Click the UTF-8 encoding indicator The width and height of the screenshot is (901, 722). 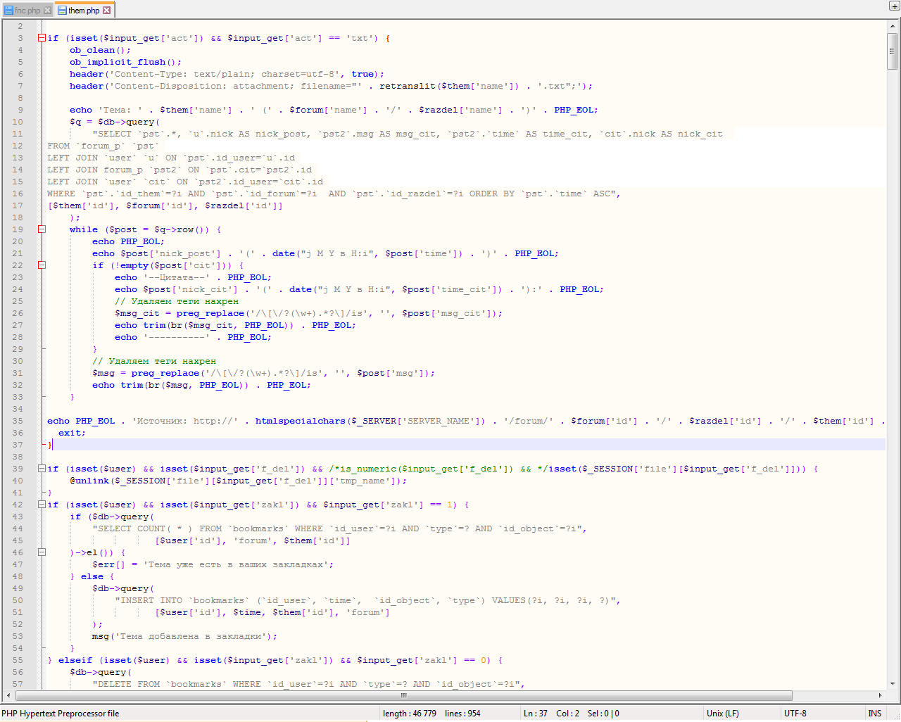pyautogui.click(x=795, y=714)
